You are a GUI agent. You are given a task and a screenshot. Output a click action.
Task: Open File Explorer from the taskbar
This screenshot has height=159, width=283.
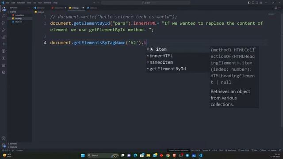tap(149, 155)
